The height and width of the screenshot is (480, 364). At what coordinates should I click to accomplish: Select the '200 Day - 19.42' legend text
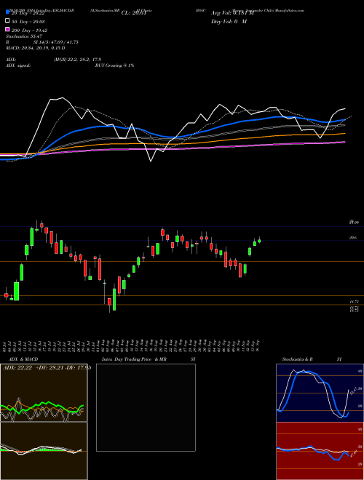(29, 31)
